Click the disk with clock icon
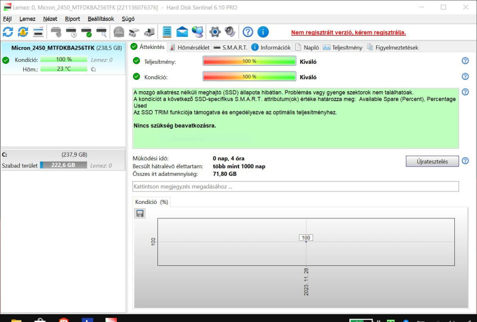 click(72, 32)
